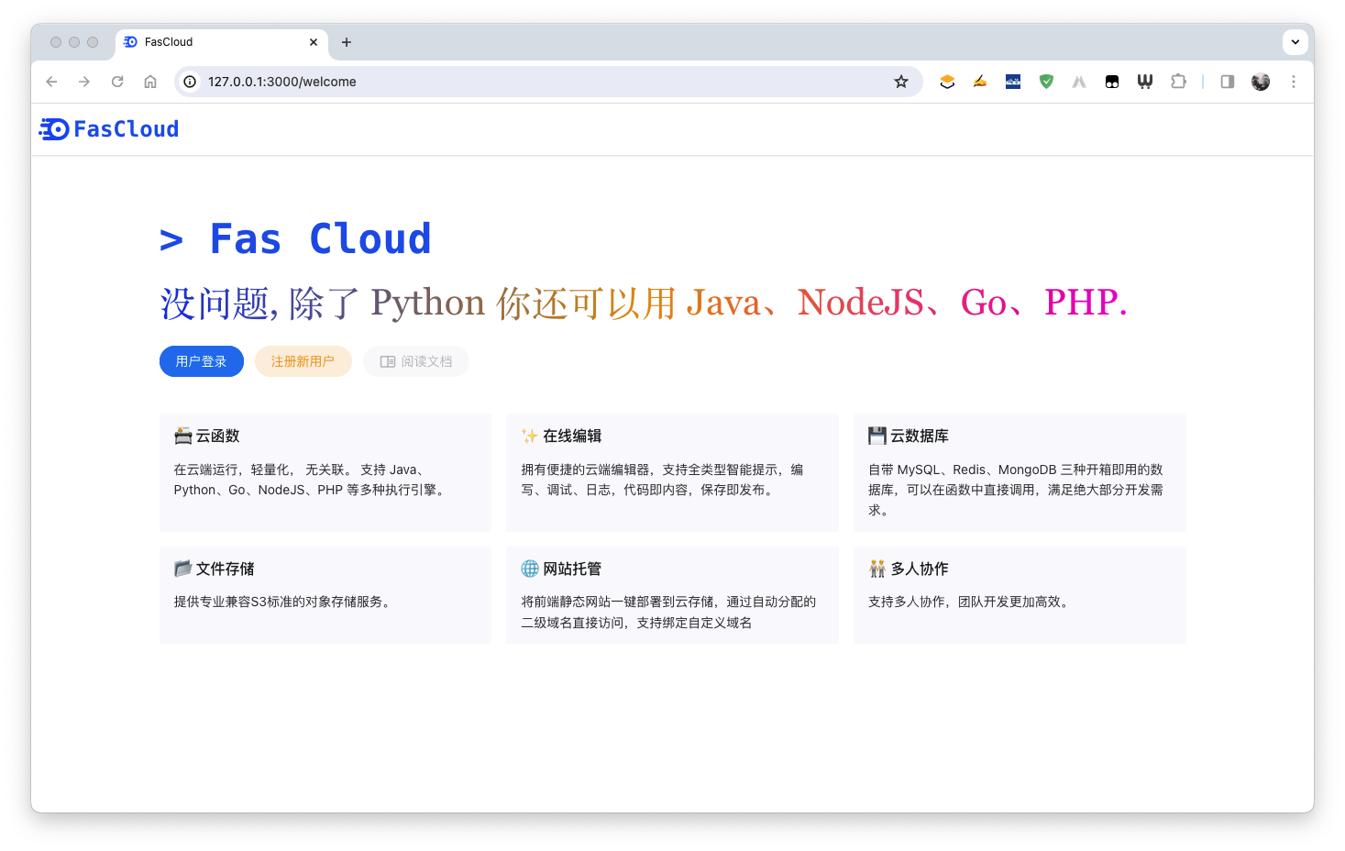Viewport: 1345px width, 851px height.
Task: Select the FasCloud browser tab
Action: (x=221, y=42)
